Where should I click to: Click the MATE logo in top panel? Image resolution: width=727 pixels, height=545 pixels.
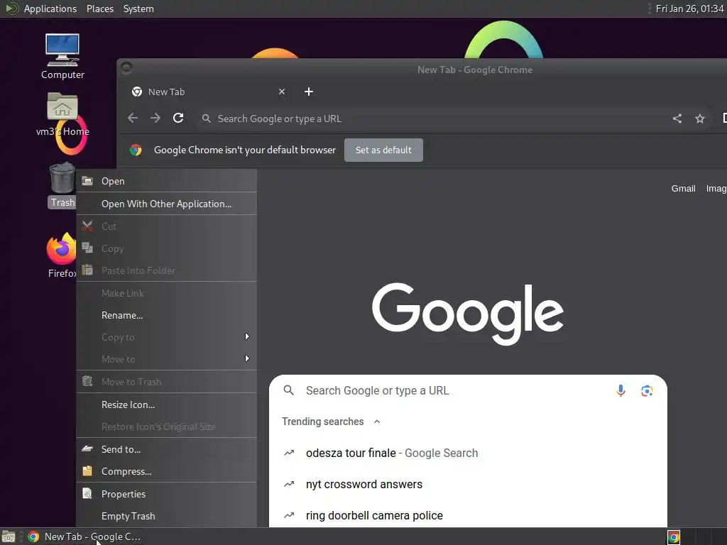(x=11, y=9)
